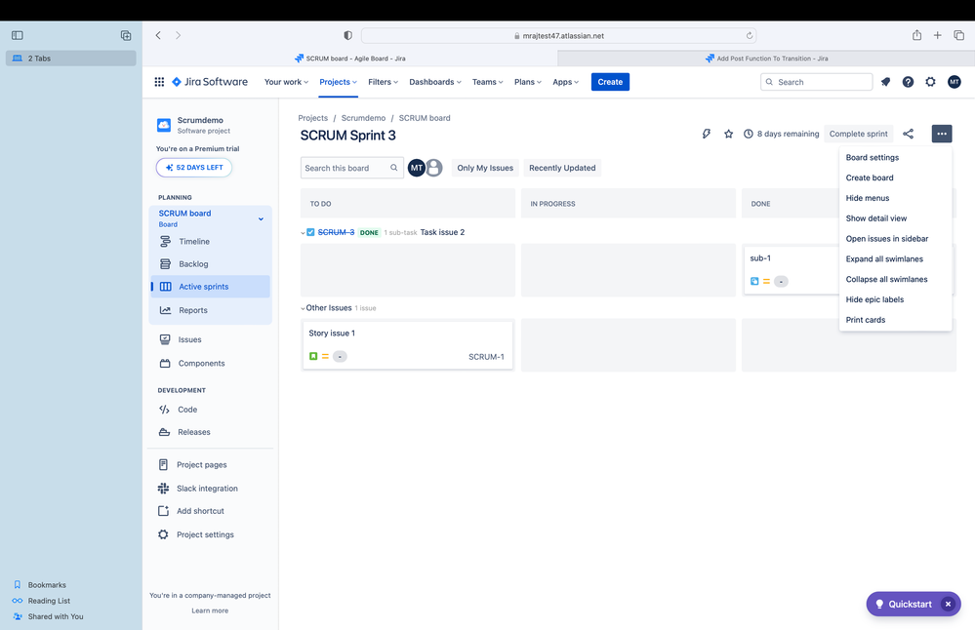Screen dimensions: 975x630
Task: Collapse the Other Issues swimlane
Action: pyautogui.click(x=303, y=308)
